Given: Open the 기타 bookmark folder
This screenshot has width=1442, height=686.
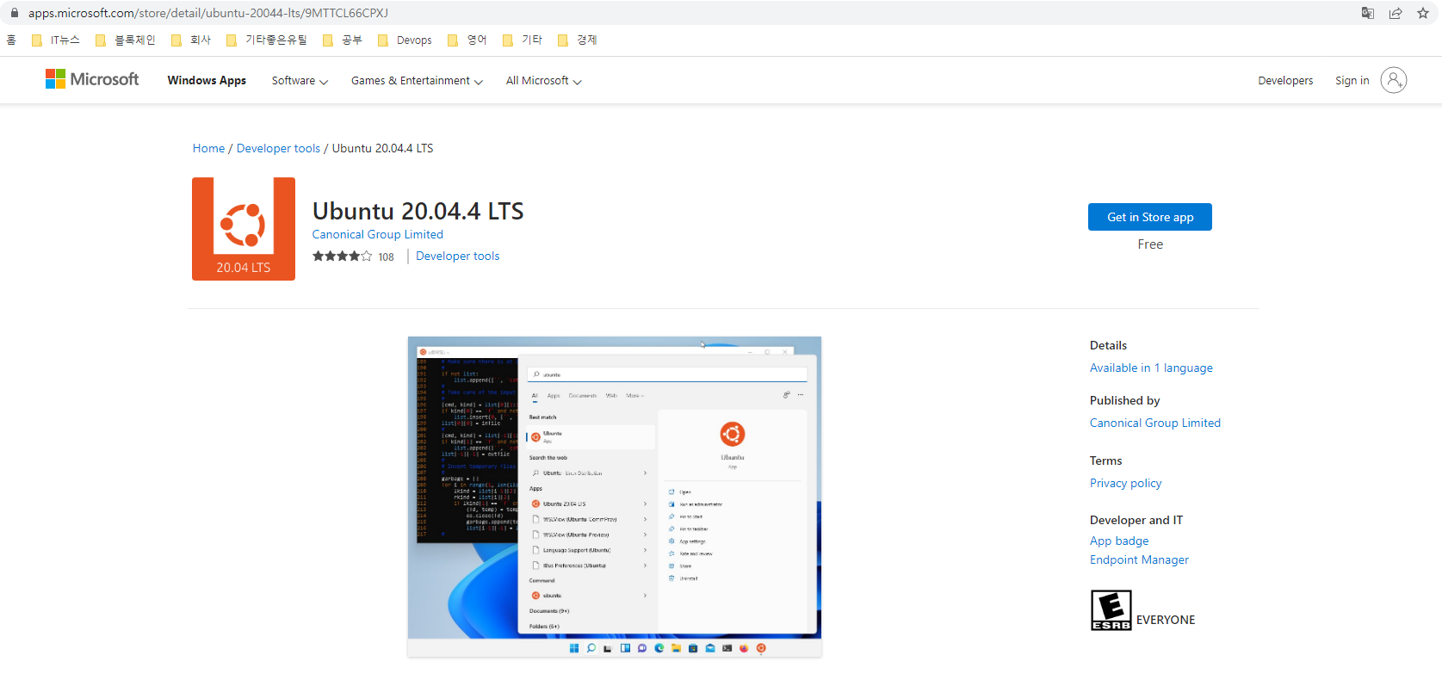Looking at the screenshot, I should (x=523, y=40).
